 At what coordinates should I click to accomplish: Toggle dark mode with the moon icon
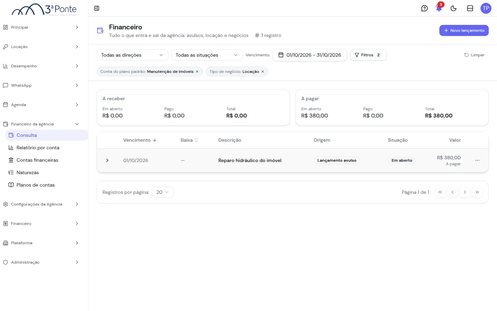tap(454, 8)
